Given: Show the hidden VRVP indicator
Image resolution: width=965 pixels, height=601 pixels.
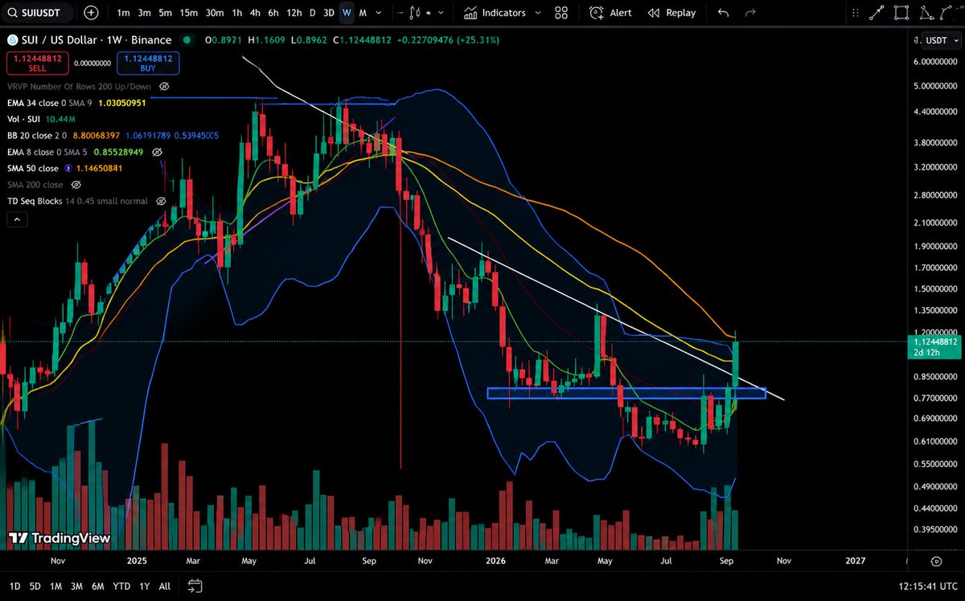Looking at the screenshot, I should pyautogui.click(x=164, y=86).
